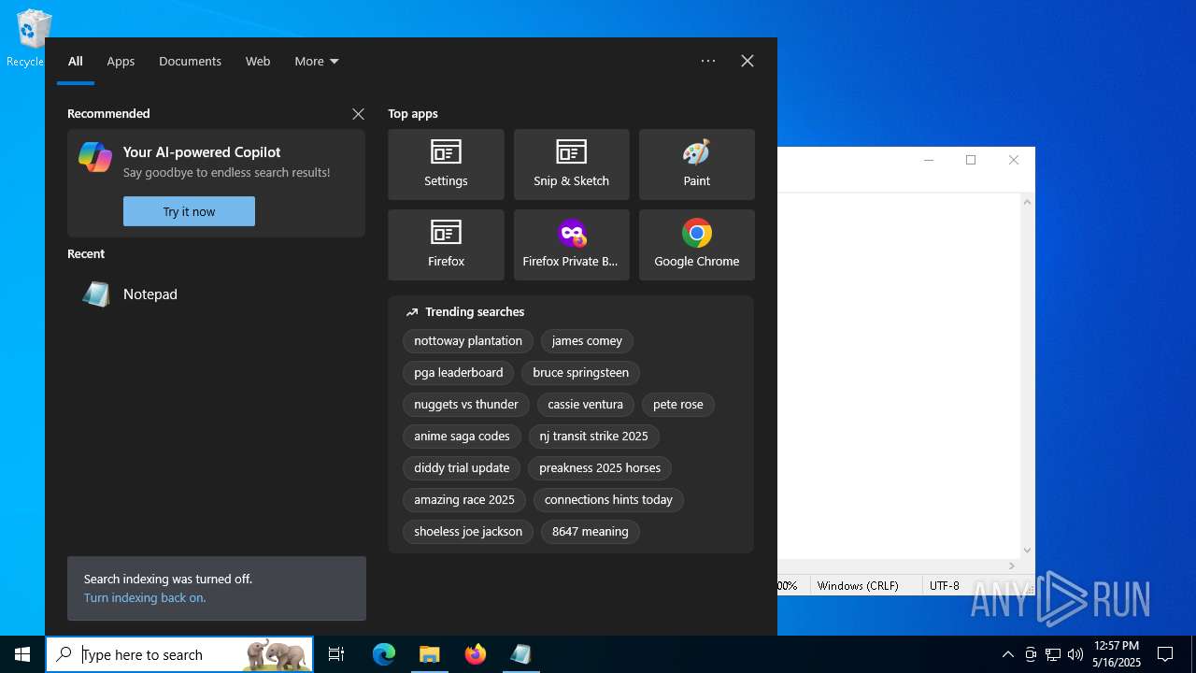Search trending pga leaderboard
This screenshot has height=673, width=1196.
click(x=459, y=373)
